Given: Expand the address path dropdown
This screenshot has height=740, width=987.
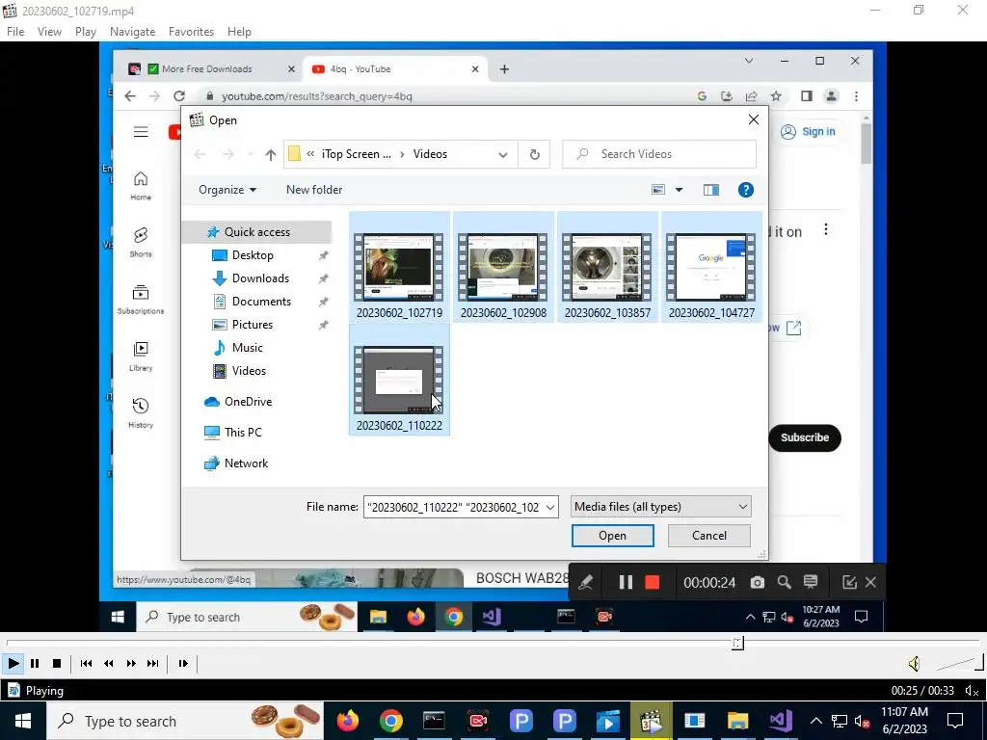Looking at the screenshot, I should [503, 155].
